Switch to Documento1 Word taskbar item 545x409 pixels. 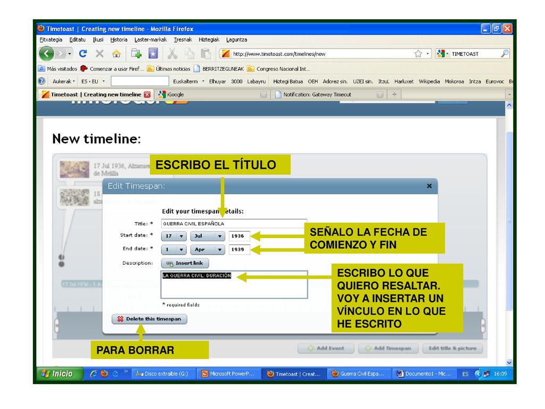click(x=424, y=374)
